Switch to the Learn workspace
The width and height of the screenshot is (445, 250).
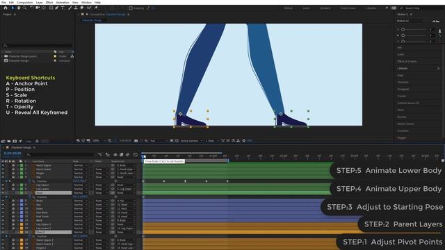coord(306,8)
